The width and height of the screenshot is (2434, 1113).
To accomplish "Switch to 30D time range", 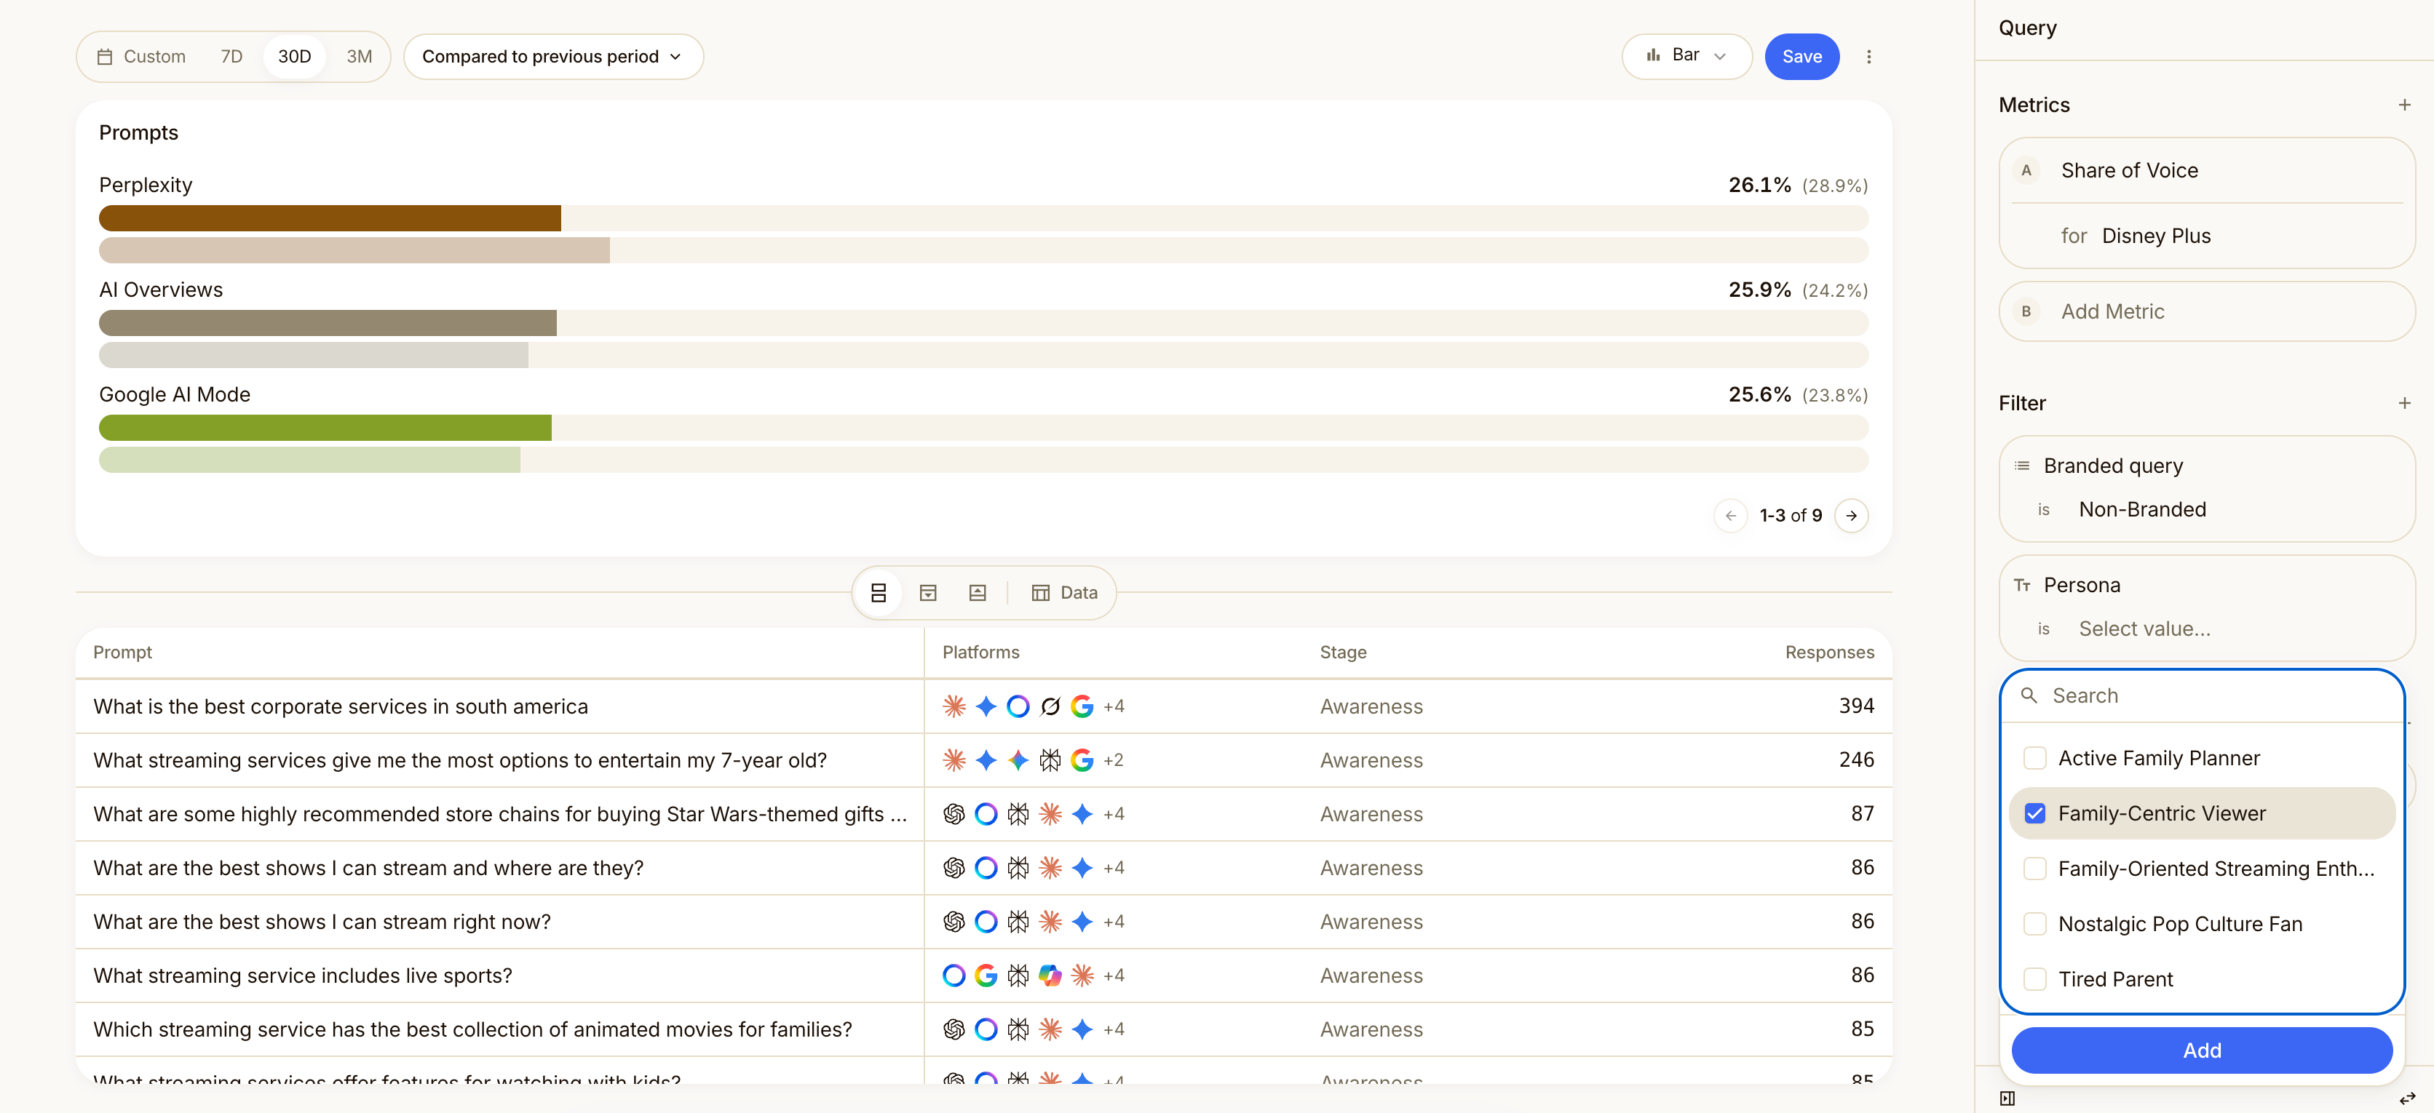I will tap(294, 57).
